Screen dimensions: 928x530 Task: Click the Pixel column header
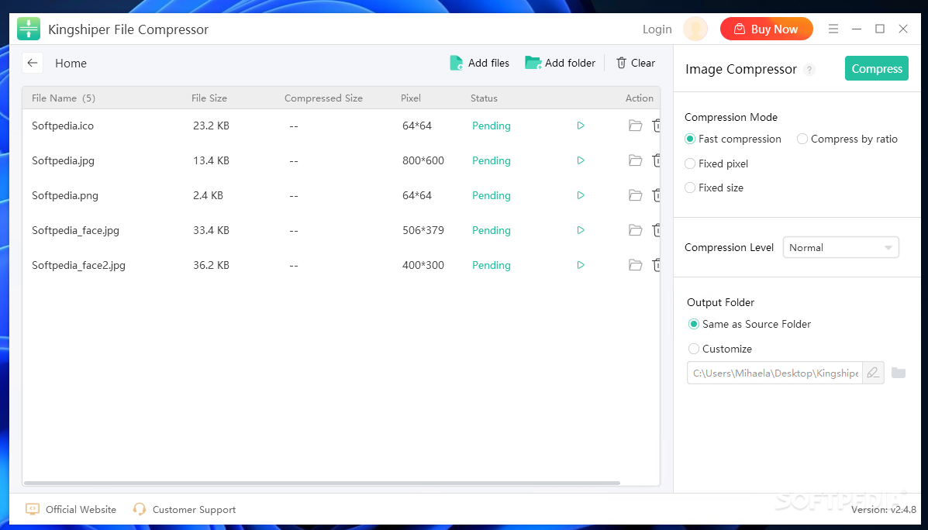pos(411,98)
